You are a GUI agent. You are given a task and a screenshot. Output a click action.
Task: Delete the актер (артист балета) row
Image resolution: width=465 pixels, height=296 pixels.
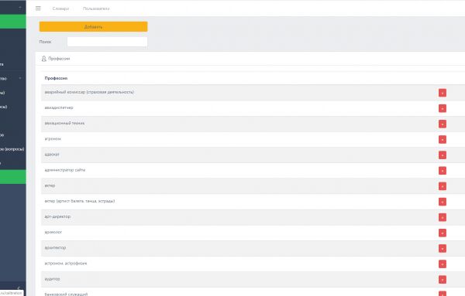443,202
